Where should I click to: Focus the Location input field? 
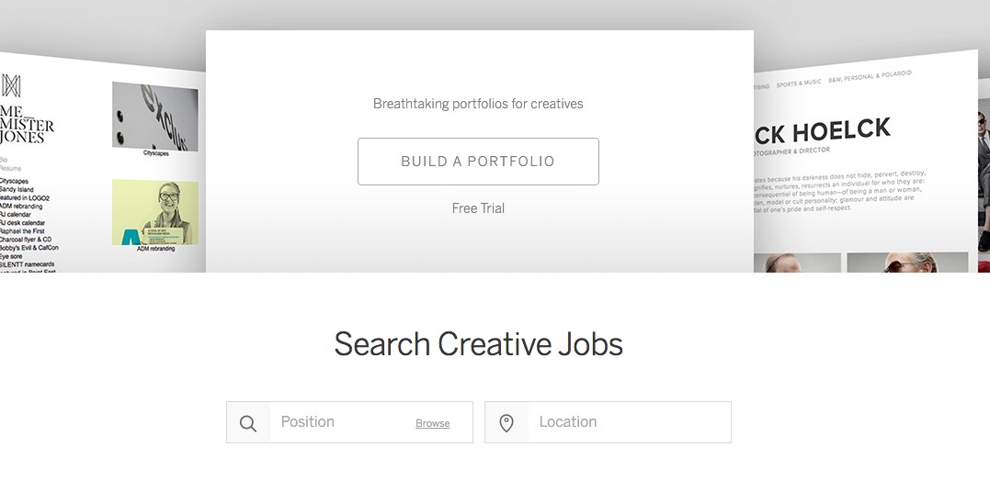[608, 422]
